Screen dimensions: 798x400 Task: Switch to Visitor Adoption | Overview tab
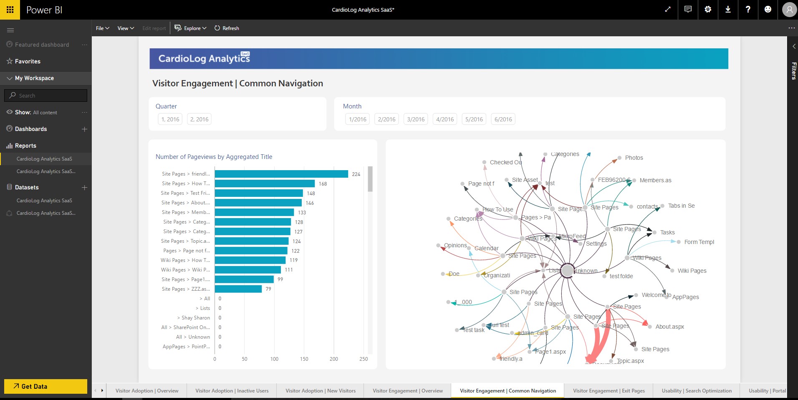[147, 391]
